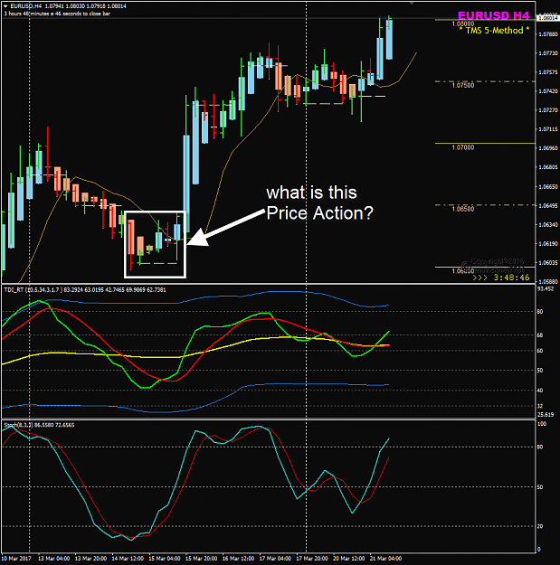Select the 1.08000 level label
The width and height of the screenshot is (560, 565).
pyautogui.click(x=463, y=24)
